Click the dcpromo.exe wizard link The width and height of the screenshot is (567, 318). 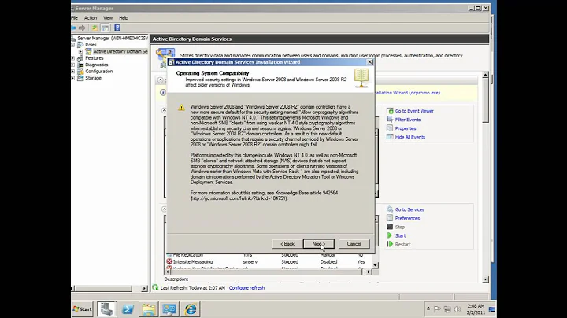408,93
